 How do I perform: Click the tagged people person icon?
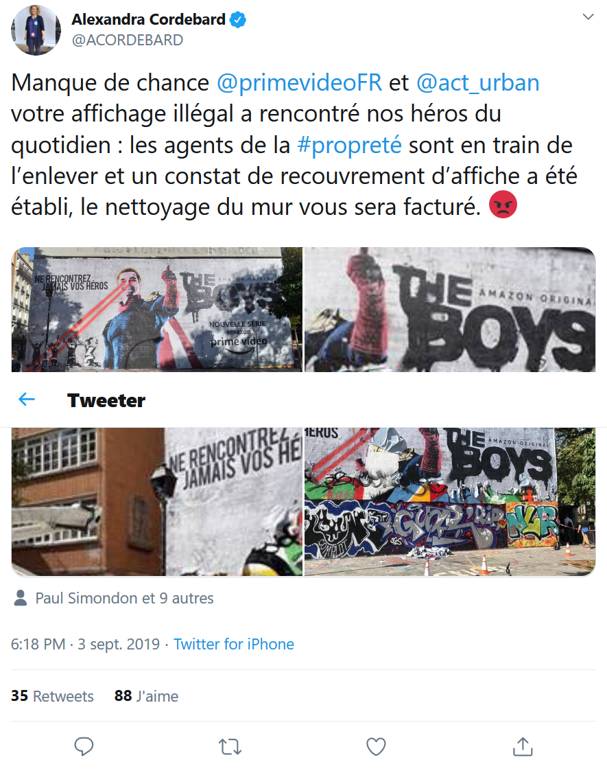[x=20, y=598]
